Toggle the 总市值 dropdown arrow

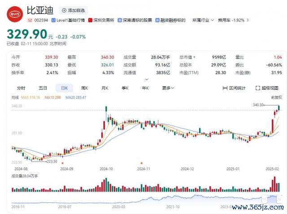click(x=194, y=57)
